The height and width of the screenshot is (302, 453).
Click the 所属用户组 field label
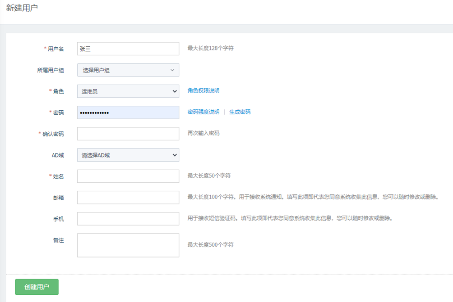coord(50,70)
